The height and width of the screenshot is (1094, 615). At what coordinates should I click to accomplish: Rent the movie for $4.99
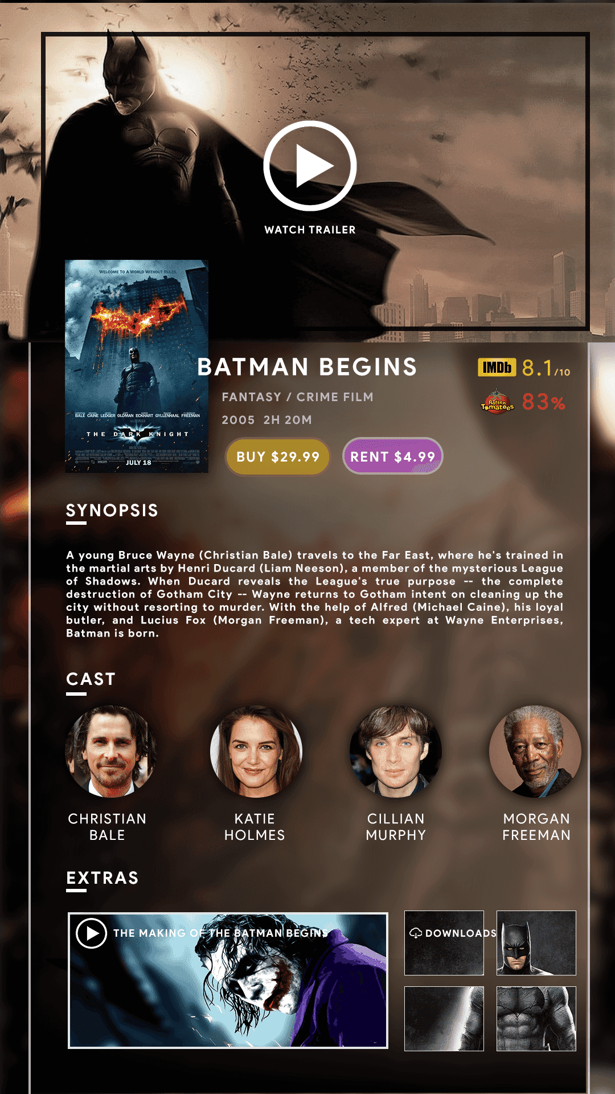pyautogui.click(x=392, y=456)
